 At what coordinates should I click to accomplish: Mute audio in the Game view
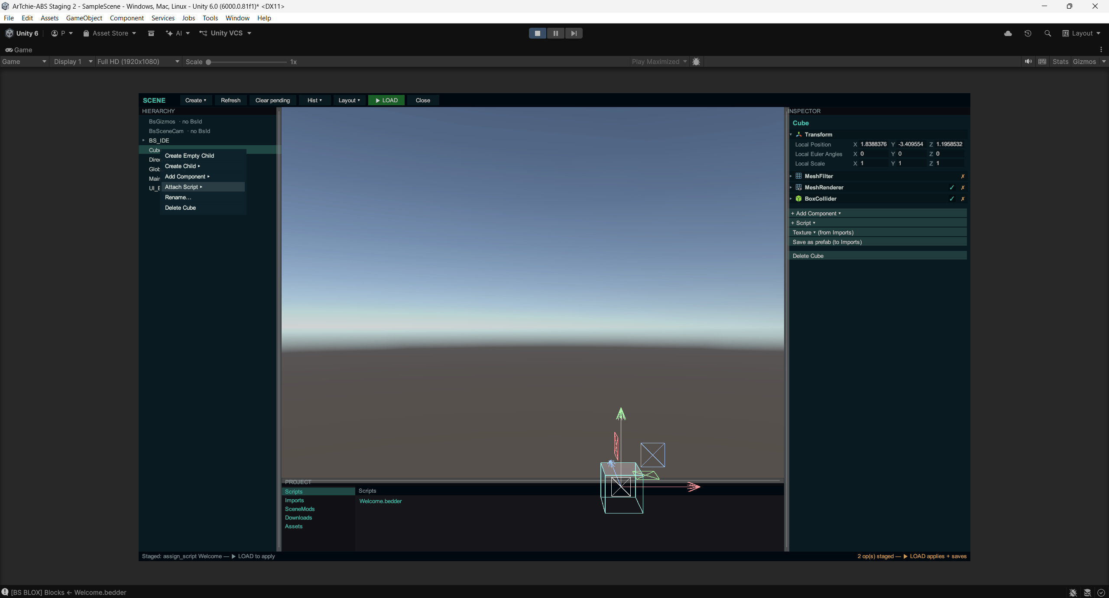[1028, 62]
